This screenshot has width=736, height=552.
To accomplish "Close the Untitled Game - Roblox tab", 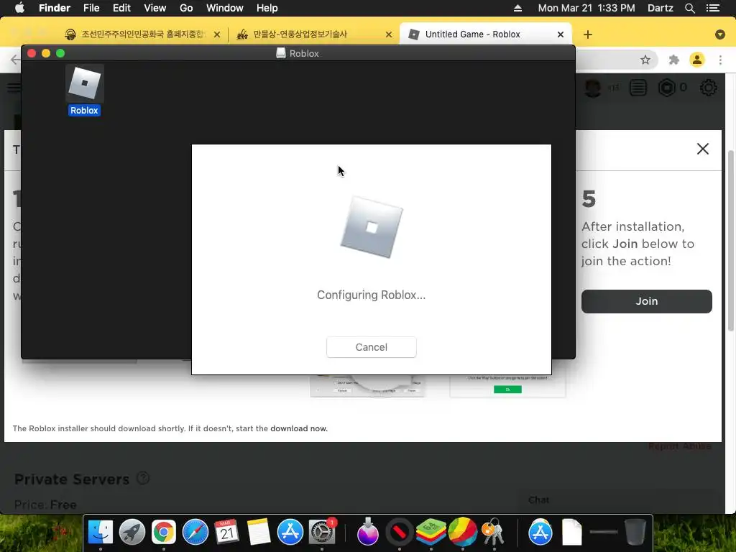I will [560, 34].
